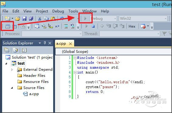
Task: Click the Show Next Statement arrow icon
Action: pyautogui.click(x=102, y=26)
